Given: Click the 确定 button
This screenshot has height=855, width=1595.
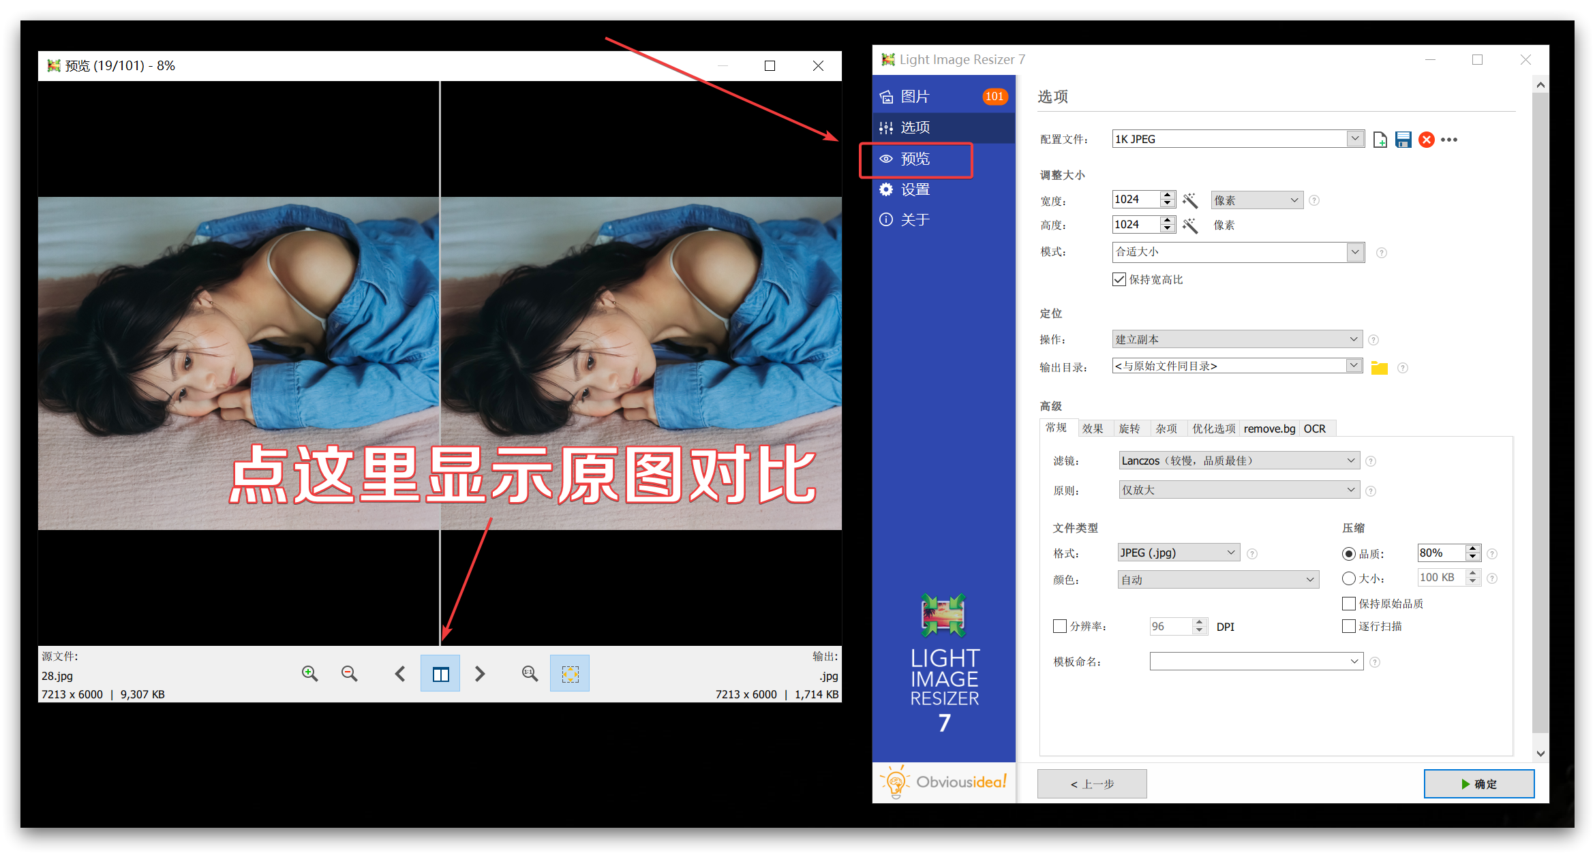Looking at the screenshot, I should (x=1478, y=784).
